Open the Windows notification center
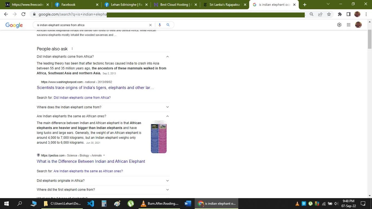372x209 pixels. click(x=363, y=204)
